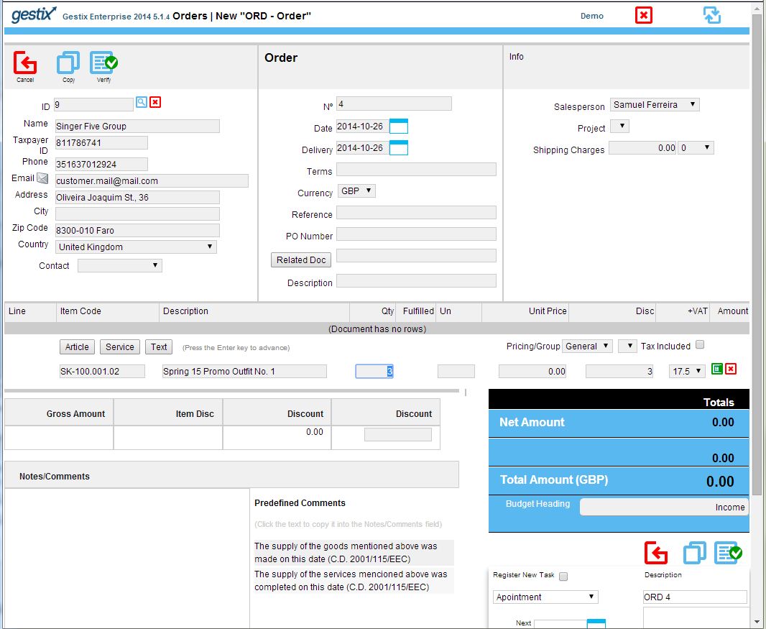The width and height of the screenshot is (766, 629).
Task: Open the Project dropdown
Action: click(620, 126)
